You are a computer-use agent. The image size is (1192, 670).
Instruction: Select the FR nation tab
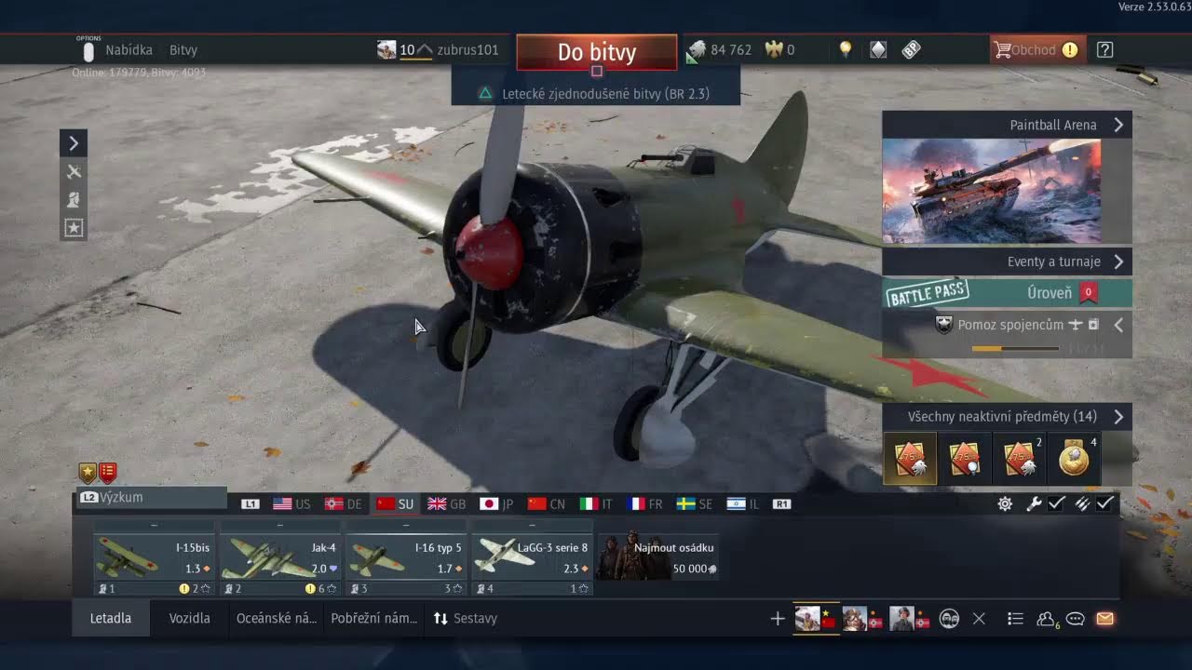(x=644, y=503)
